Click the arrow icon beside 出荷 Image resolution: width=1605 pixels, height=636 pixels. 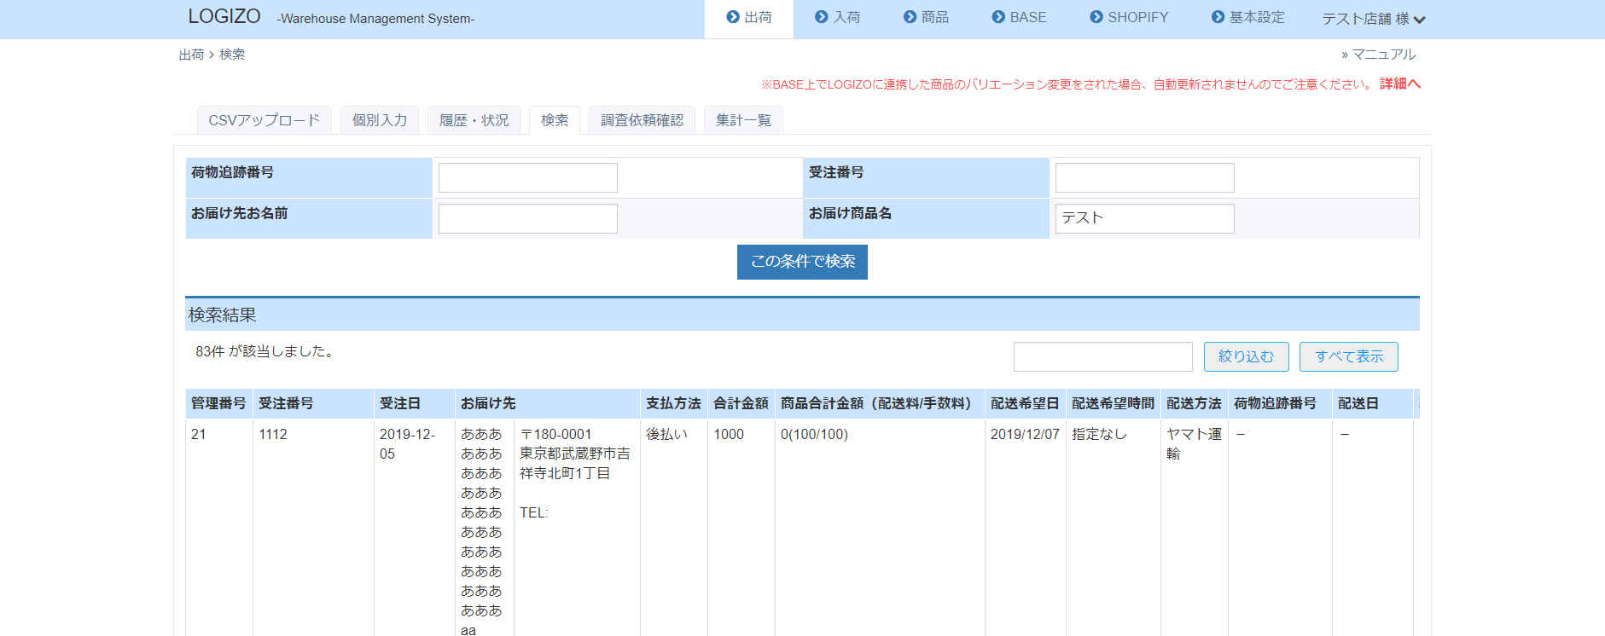pos(732,17)
